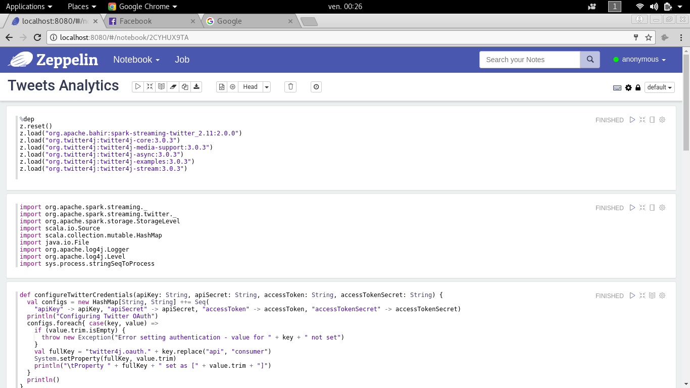Open the GNOME Applications menu

point(29,7)
